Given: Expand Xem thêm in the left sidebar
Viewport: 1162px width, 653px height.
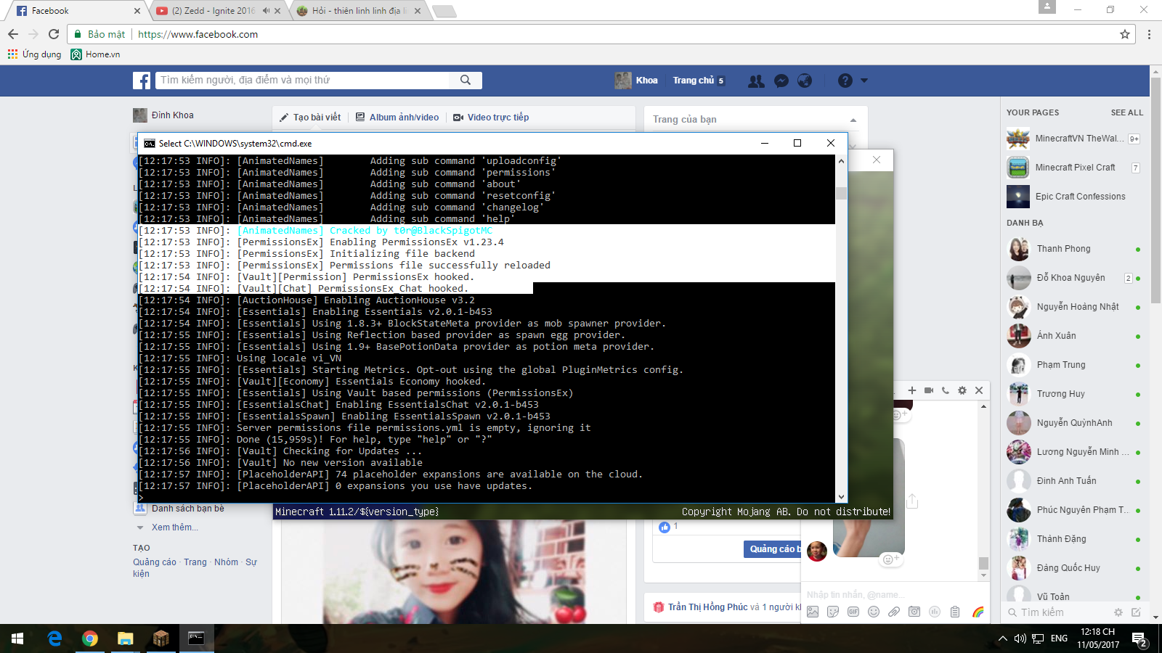Looking at the screenshot, I should coord(174,527).
